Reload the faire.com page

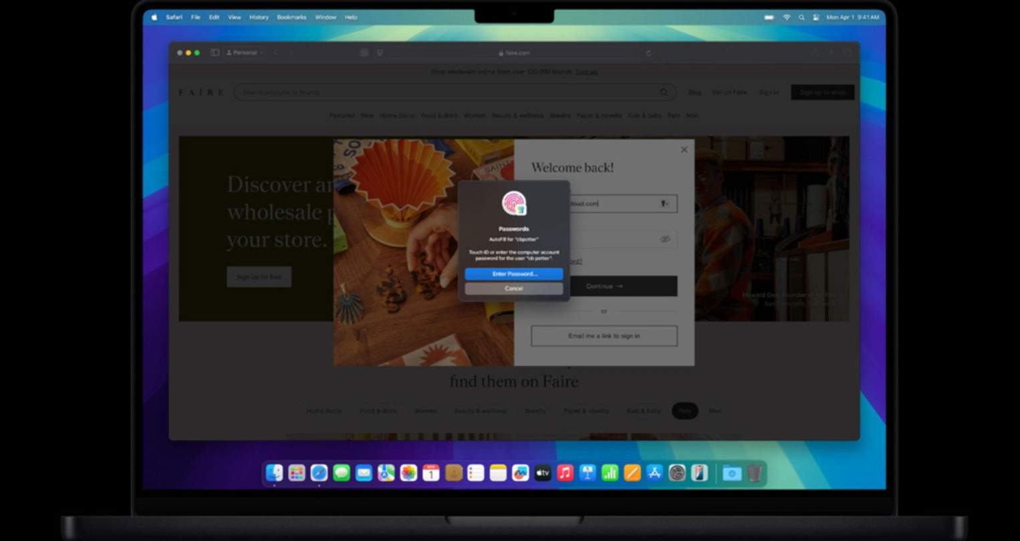[x=648, y=53]
